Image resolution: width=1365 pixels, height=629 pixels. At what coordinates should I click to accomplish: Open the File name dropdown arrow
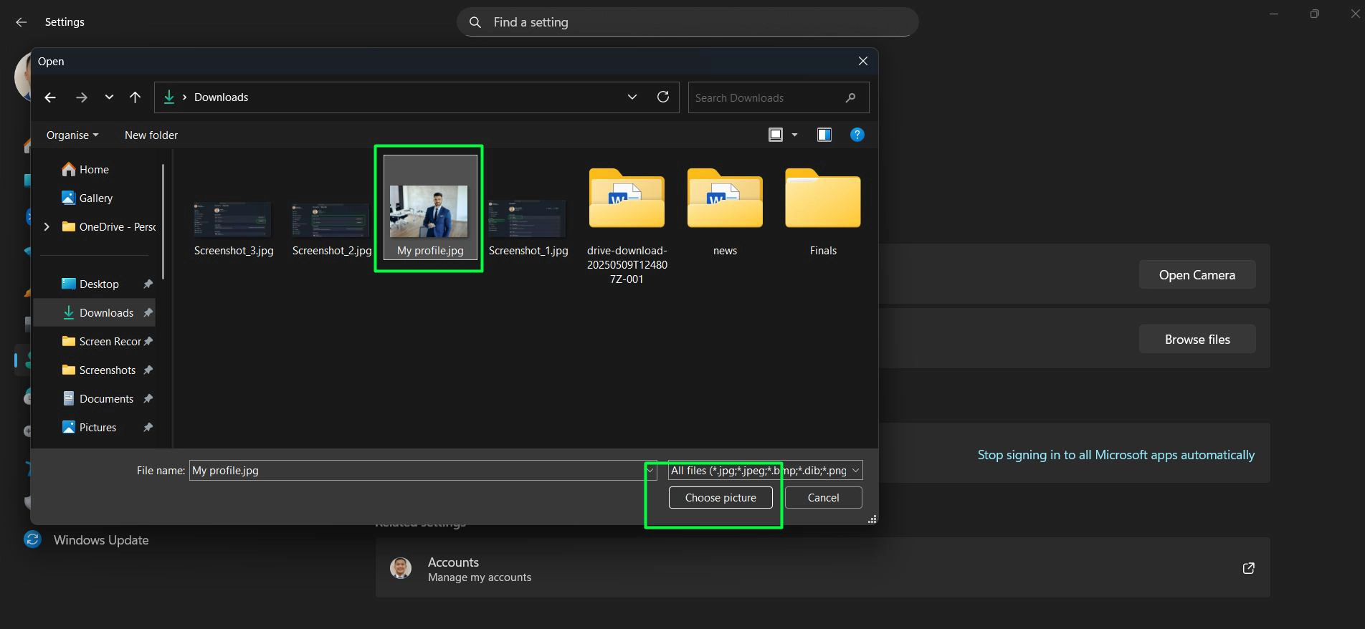650,471
